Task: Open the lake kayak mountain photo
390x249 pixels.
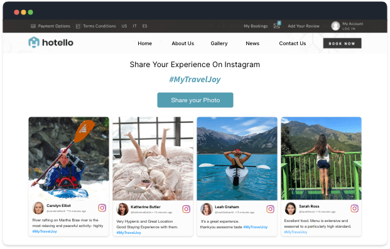Action: coord(237,159)
